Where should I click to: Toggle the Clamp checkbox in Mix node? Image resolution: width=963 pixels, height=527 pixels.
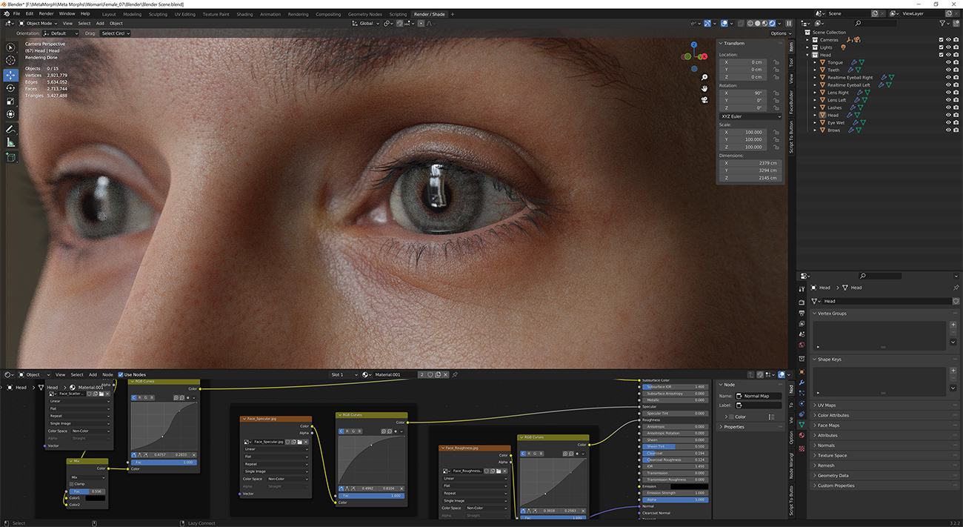pos(72,484)
